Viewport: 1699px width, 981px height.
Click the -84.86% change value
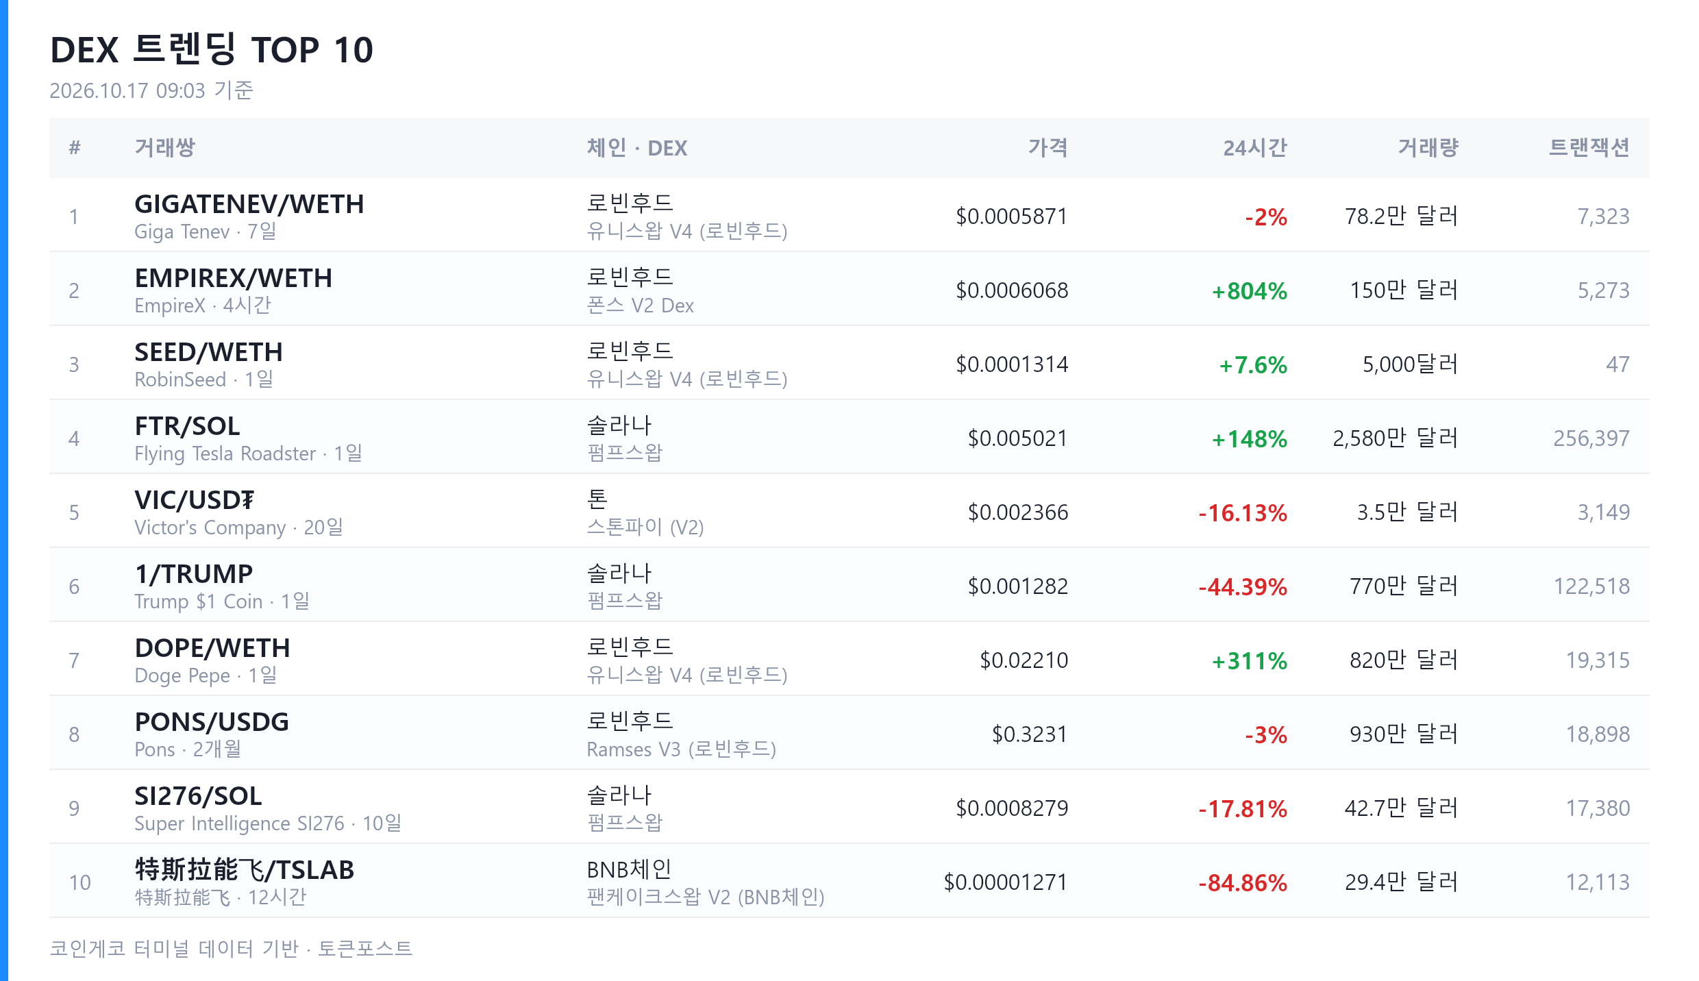(x=1243, y=883)
